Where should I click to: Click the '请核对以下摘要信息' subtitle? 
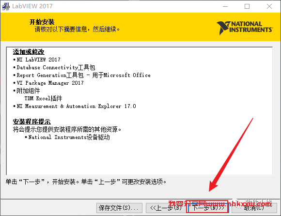tap(77, 29)
